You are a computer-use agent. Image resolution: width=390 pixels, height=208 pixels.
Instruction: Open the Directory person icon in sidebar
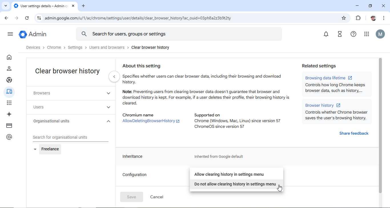pyautogui.click(x=9, y=68)
